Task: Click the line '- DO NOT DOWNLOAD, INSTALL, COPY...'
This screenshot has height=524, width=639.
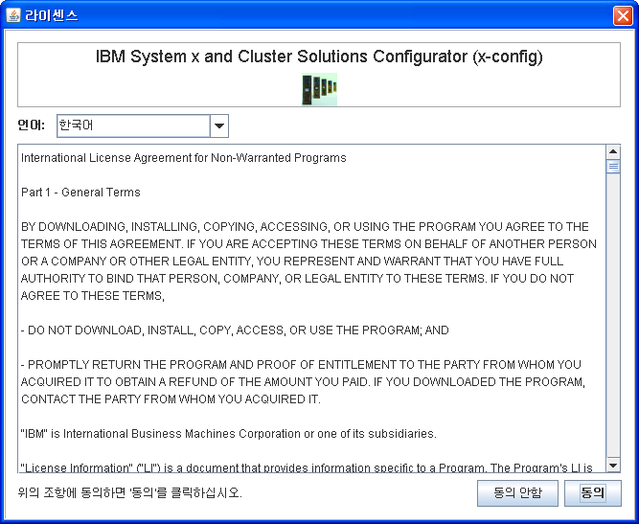Action: (x=235, y=330)
